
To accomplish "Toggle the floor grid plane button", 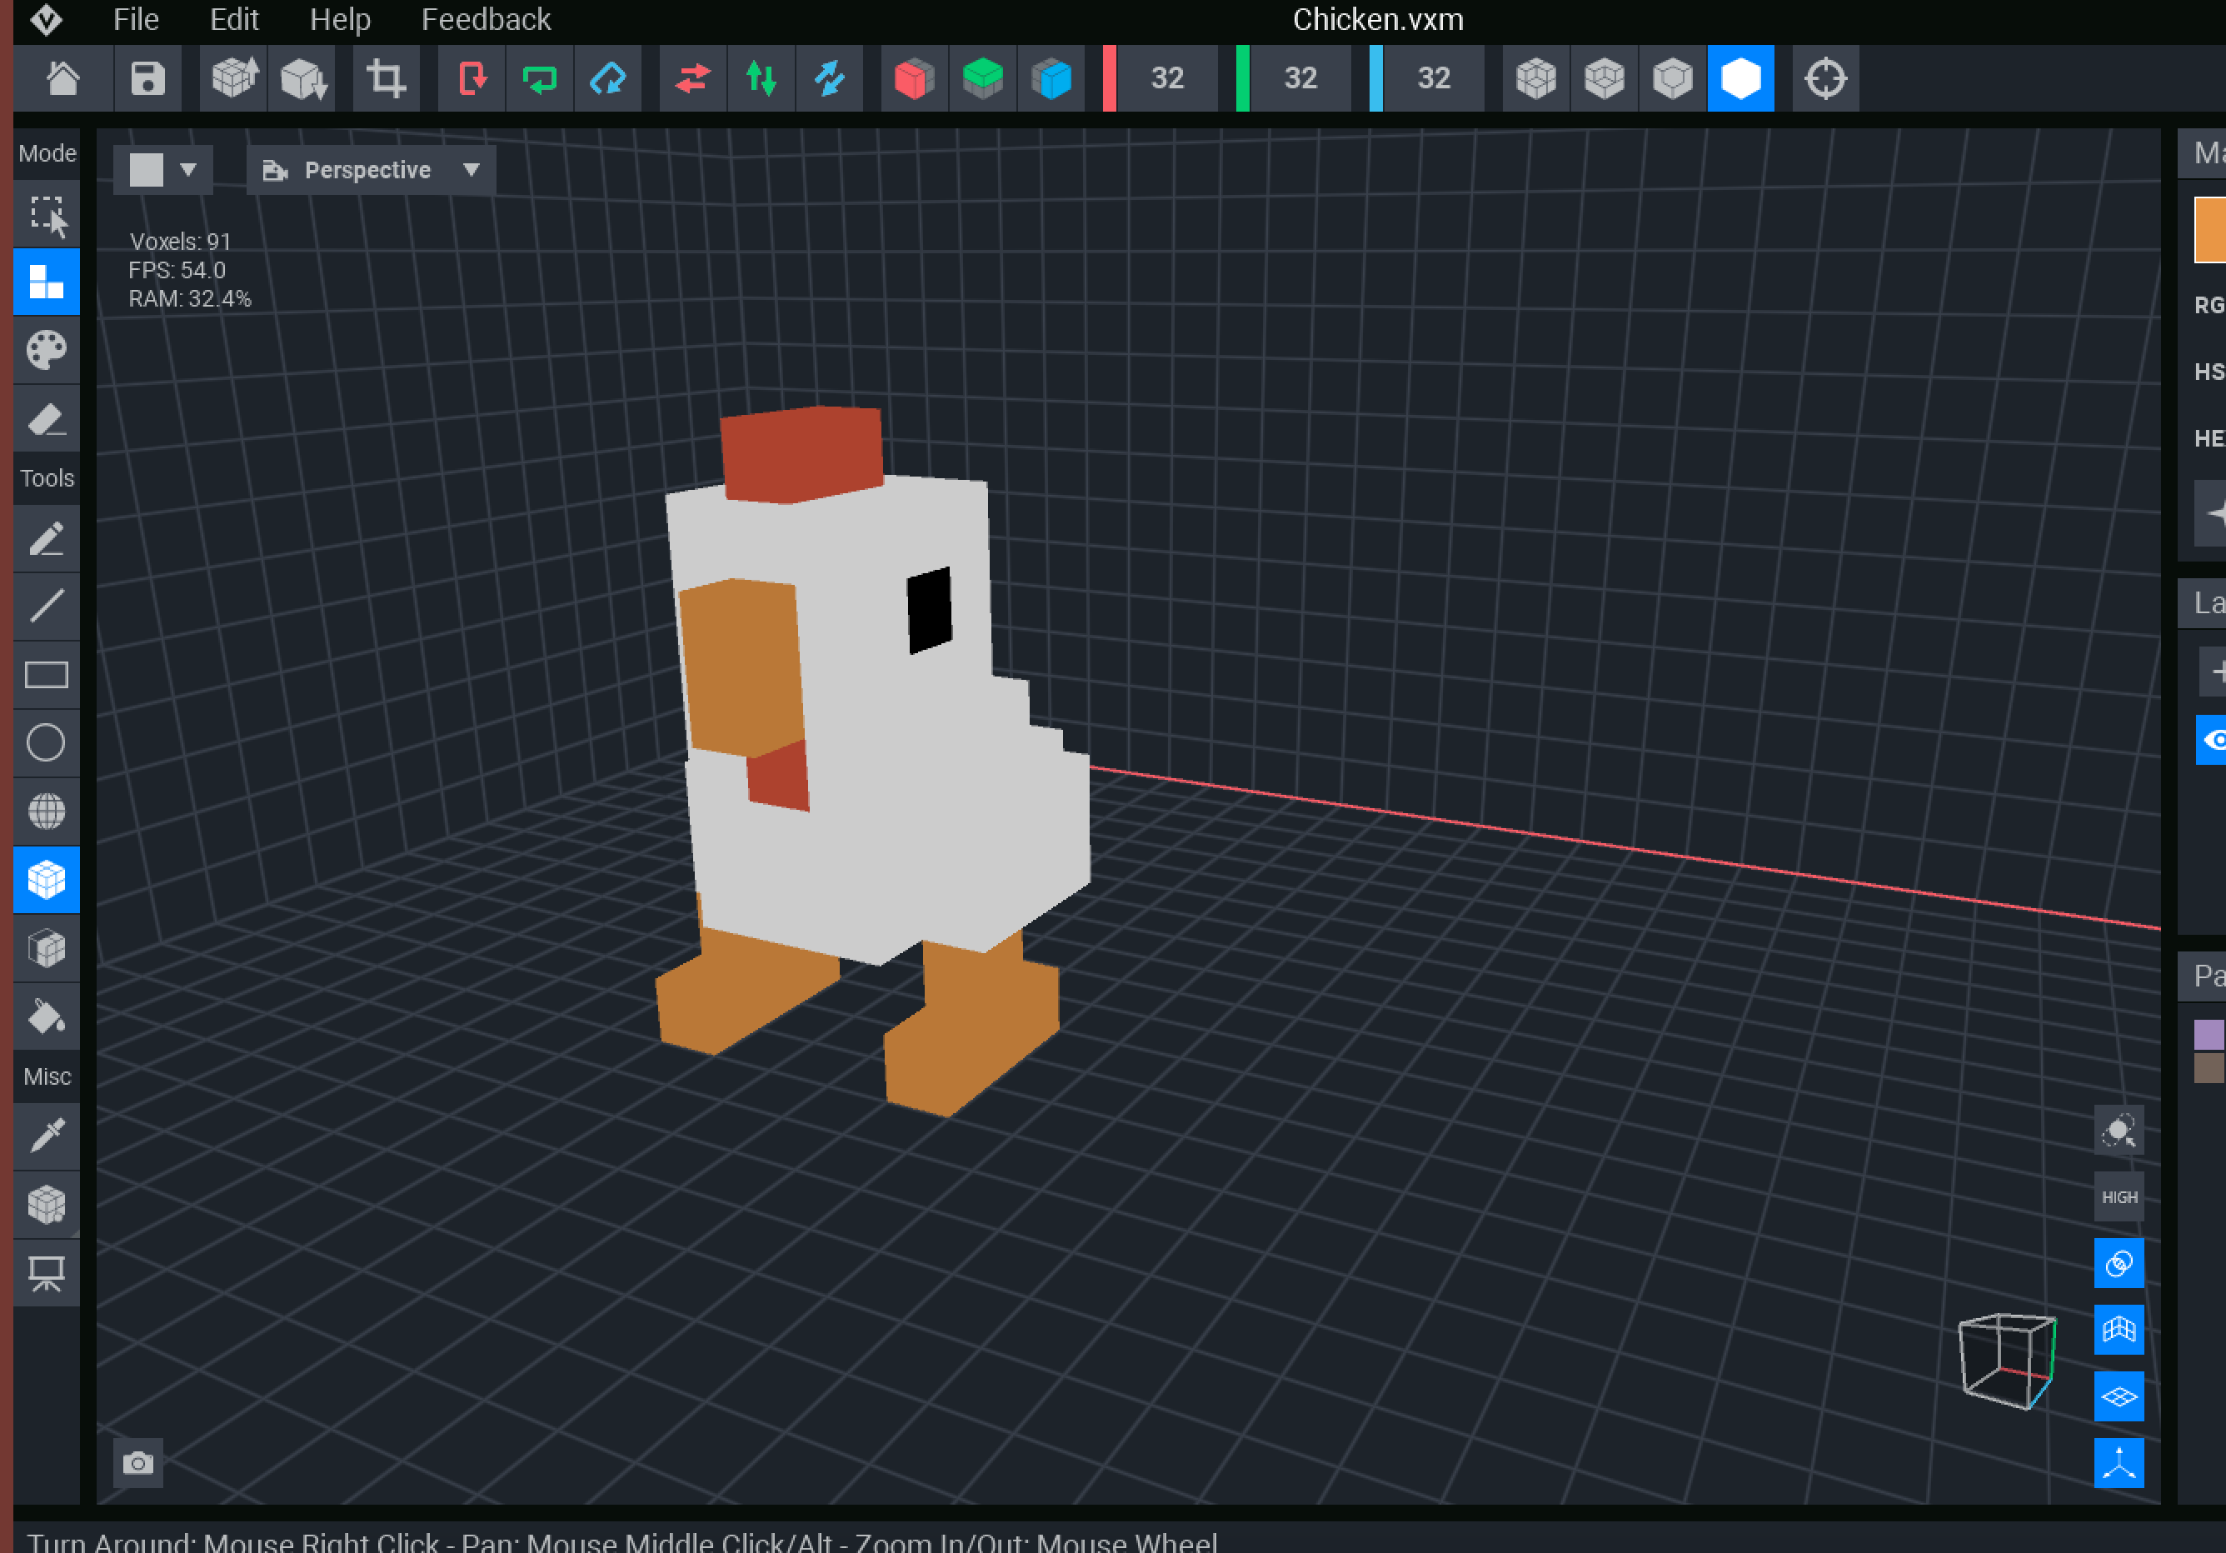I will pyautogui.click(x=2119, y=1397).
